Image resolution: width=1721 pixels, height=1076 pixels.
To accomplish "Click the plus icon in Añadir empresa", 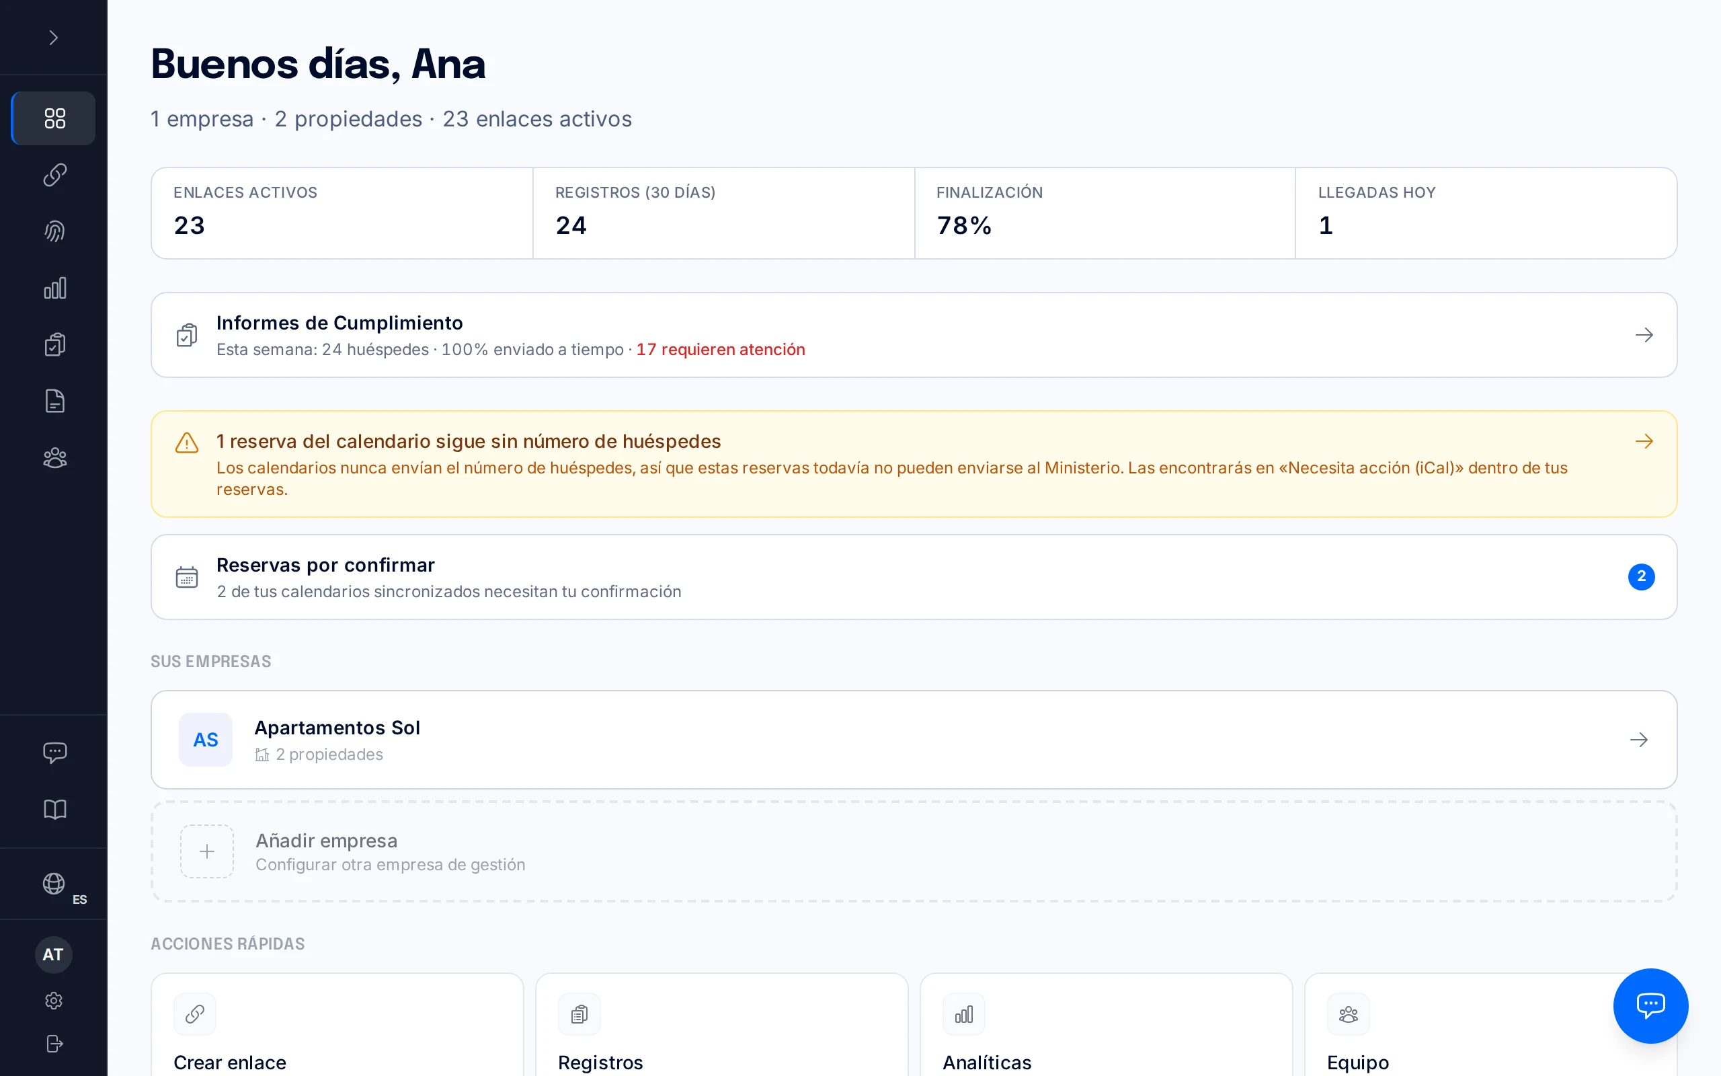I will tap(207, 851).
